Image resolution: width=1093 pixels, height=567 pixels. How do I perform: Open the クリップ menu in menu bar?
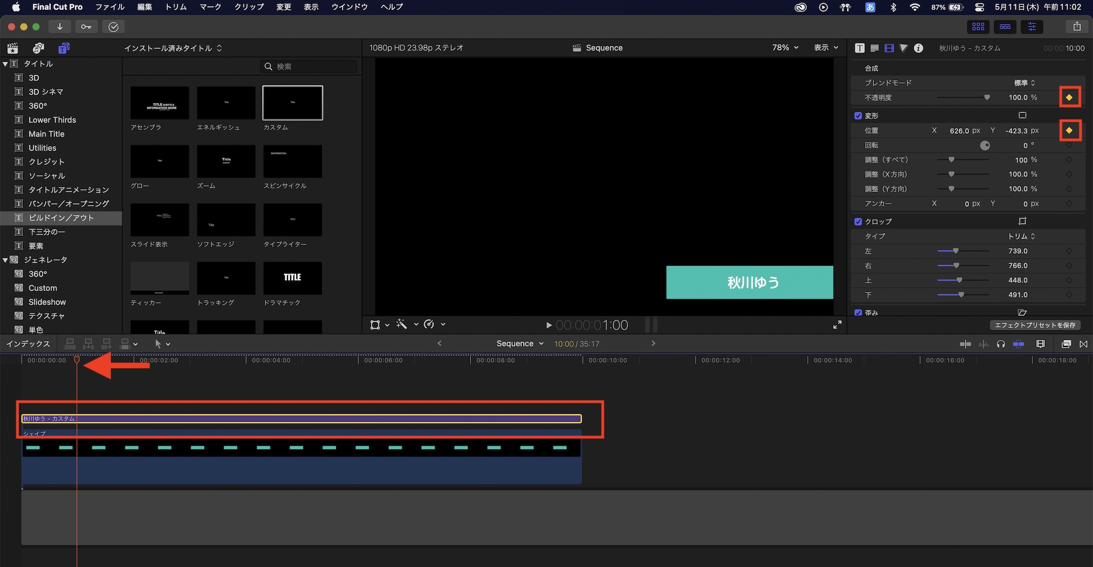(249, 7)
